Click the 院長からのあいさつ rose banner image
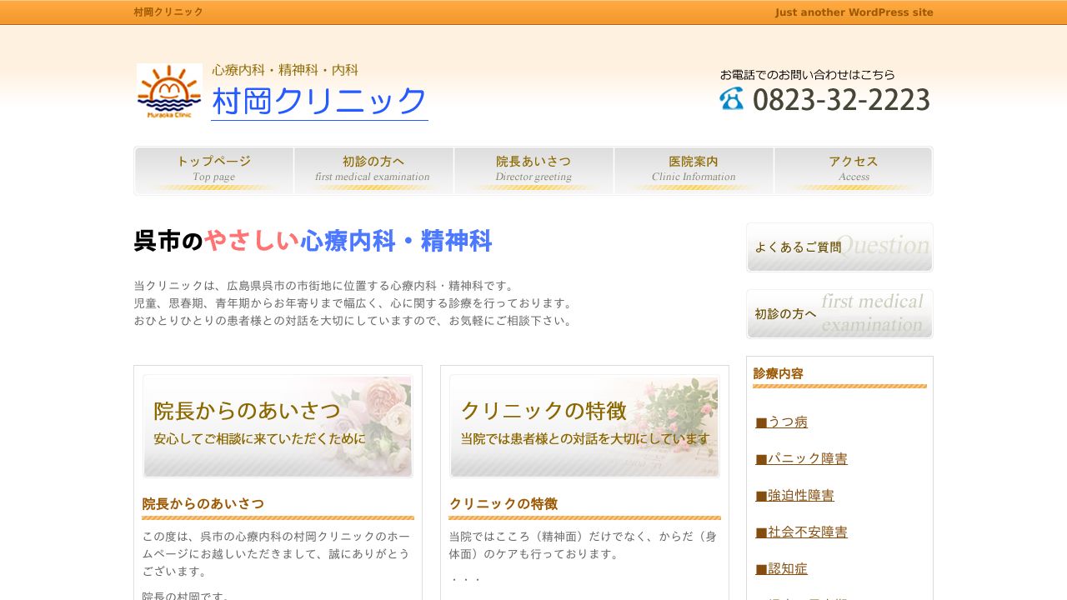Image resolution: width=1067 pixels, height=600 pixels. pos(278,426)
